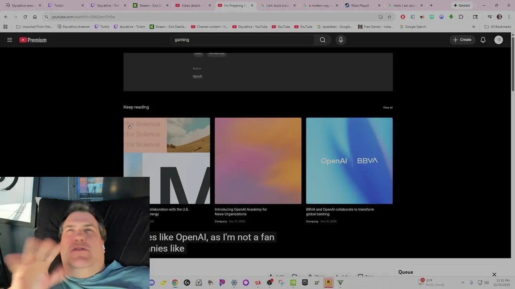Start voice search with microphone icon
Image resolution: width=515 pixels, height=289 pixels.
coord(341,40)
